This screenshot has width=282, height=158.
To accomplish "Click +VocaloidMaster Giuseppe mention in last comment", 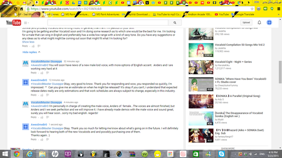I will coord(47,128).
